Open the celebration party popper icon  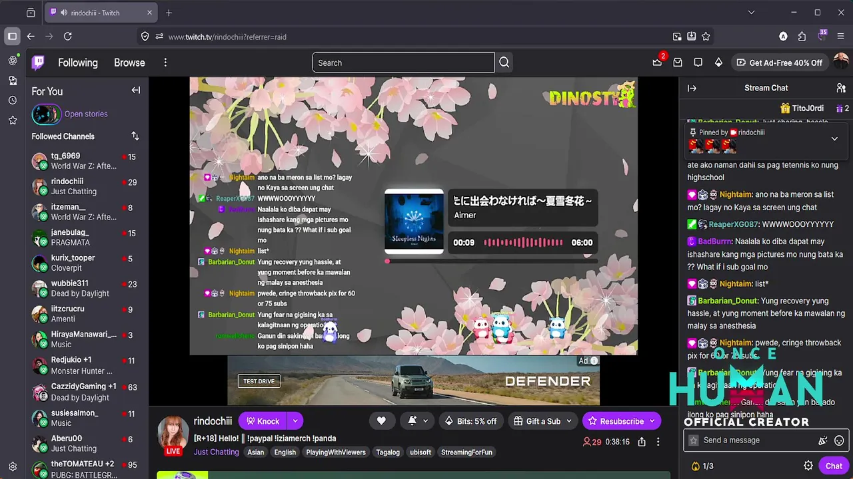(823, 440)
